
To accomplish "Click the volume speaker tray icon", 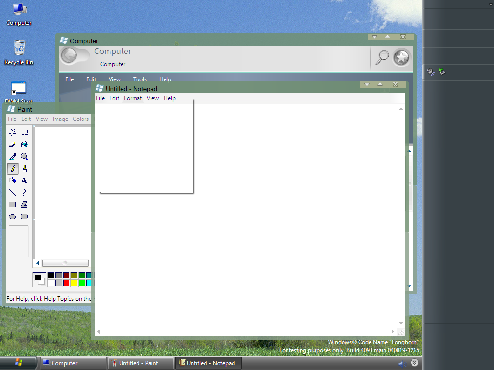I will [402, 364].
